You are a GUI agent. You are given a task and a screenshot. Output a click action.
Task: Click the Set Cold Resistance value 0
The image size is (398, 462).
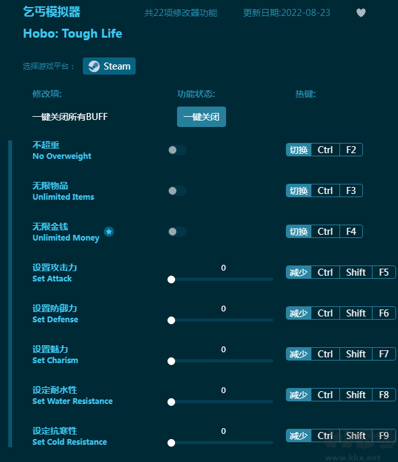tap(224, 431)
